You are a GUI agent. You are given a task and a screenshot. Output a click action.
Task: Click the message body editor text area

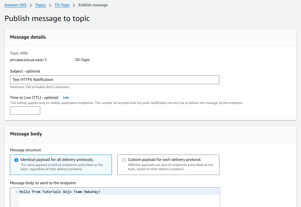pos(120,198)
